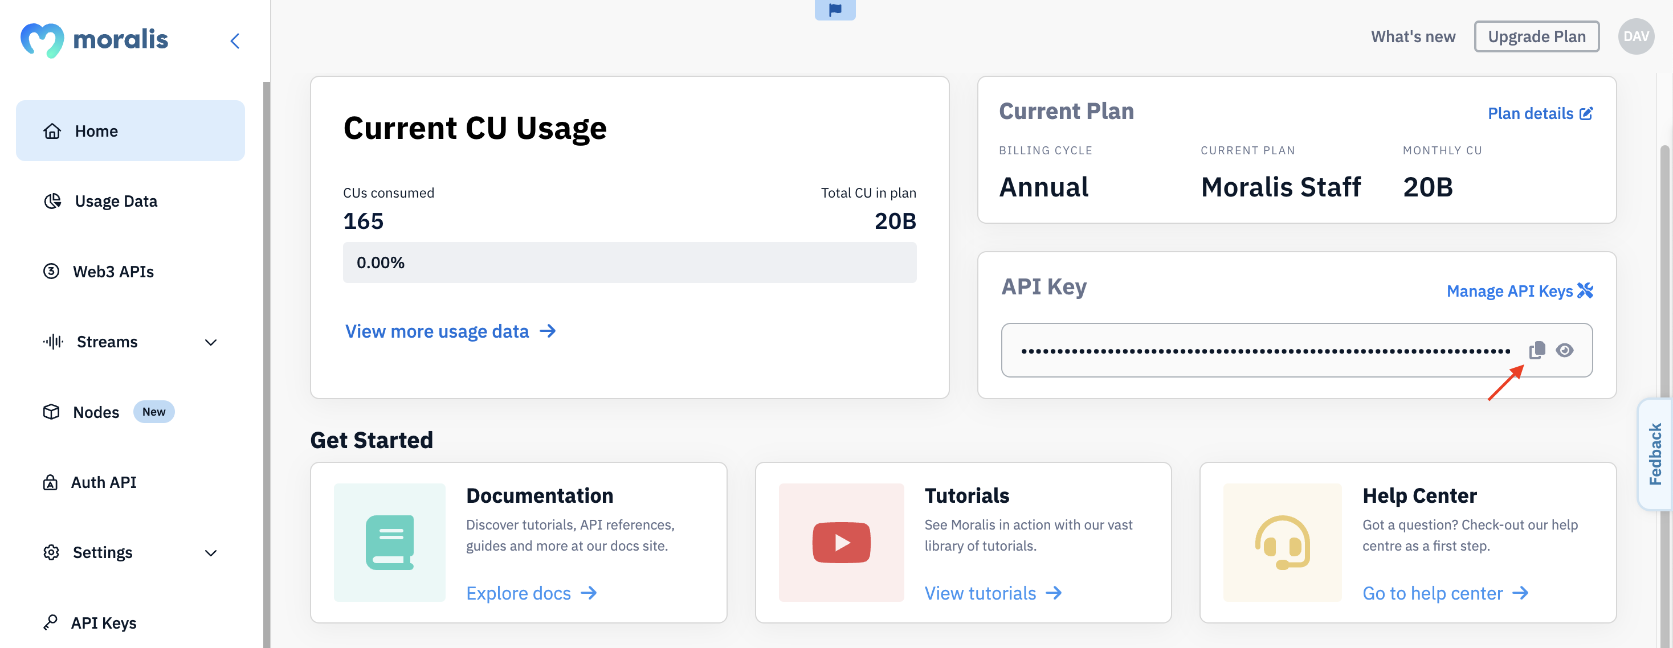Click the Home house icon

pos(52,131)
